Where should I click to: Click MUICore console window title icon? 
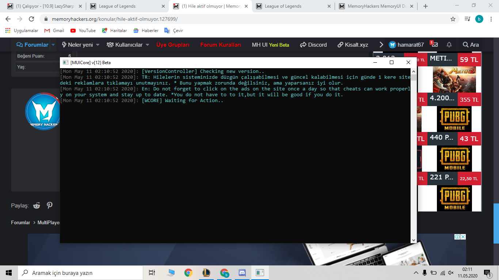(x=65, y=62)
